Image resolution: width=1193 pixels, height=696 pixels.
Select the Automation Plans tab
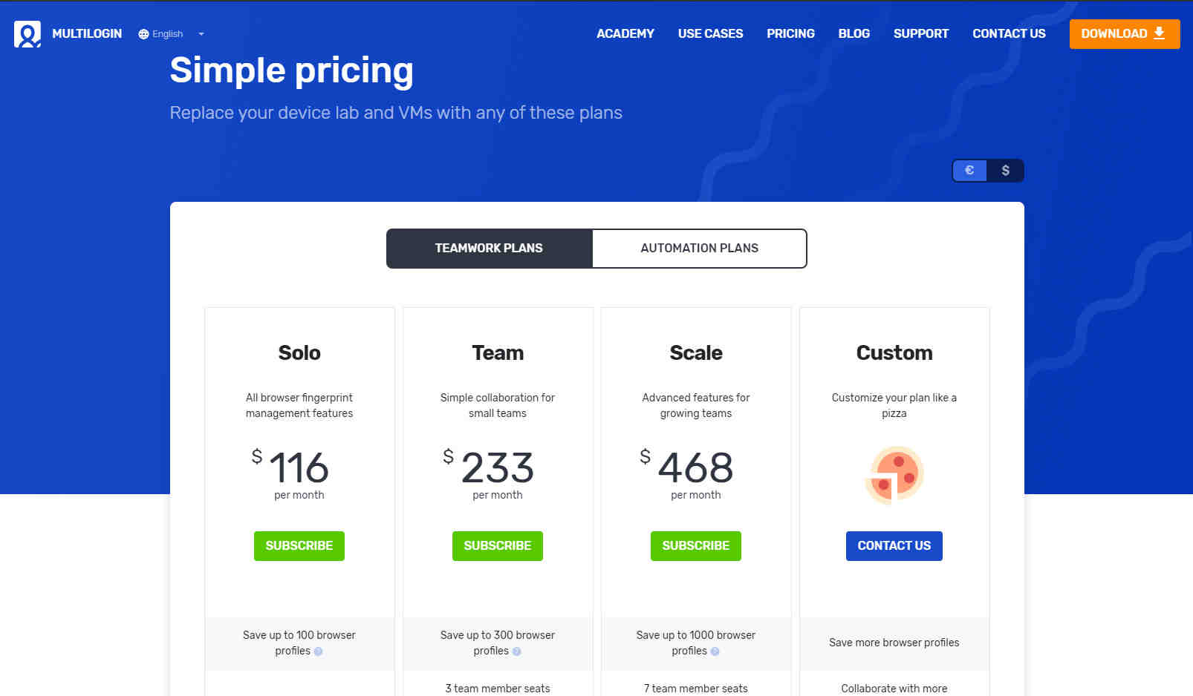pyautogui.click(x=700, y=249)
